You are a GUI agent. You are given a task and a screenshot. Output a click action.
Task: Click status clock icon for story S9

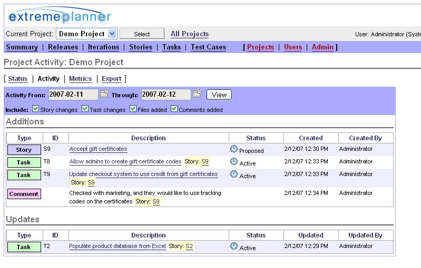234,149
